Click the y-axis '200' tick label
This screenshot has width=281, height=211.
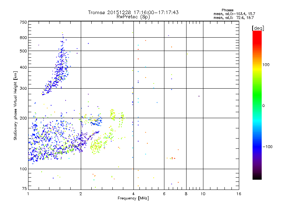click(x=23, y=118)
